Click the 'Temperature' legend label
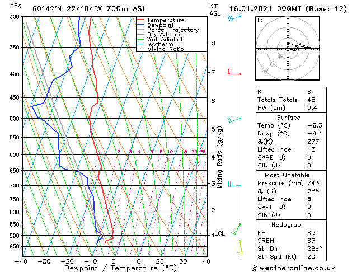Screen dimensions: 352x272 pos(166,20)
